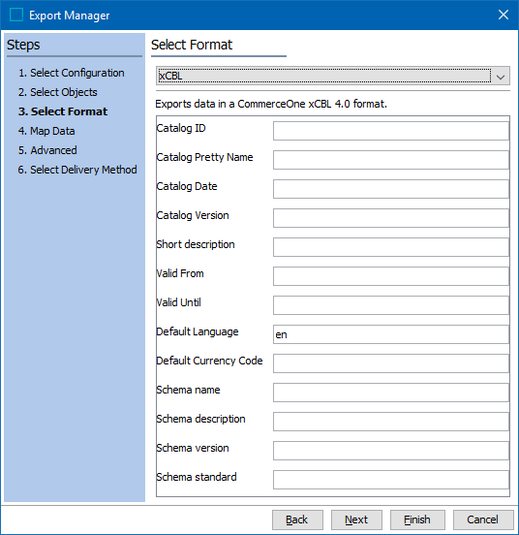
Task: Select the Catalog Date input
Action: coord(391,189)
